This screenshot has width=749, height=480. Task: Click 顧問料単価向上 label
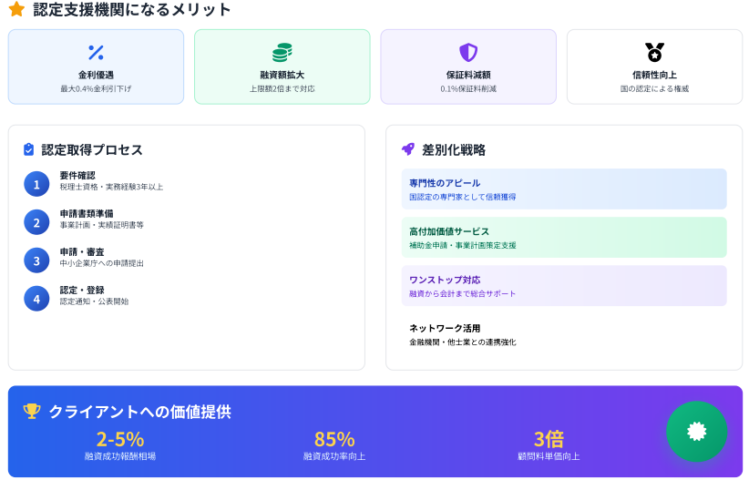[x=549, y=456]
